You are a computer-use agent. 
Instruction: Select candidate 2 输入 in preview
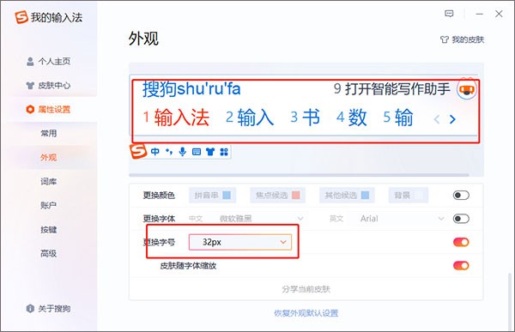(x=250, y=118)
